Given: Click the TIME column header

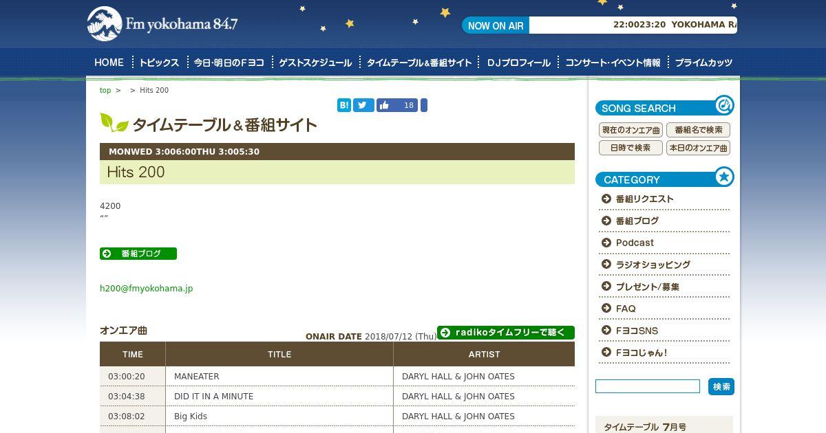Looking at the screenshot, I should click(133, 354).
